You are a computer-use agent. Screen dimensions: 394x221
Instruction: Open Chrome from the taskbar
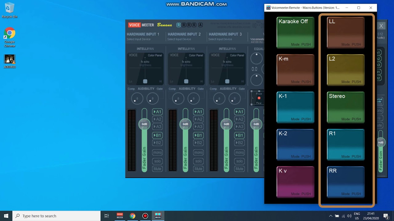point(132,216)
